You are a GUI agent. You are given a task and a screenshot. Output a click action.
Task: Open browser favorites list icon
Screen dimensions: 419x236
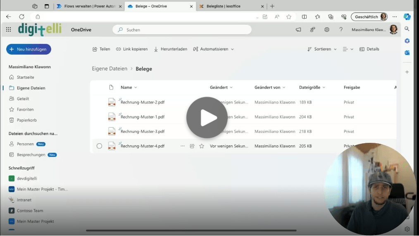point(317,17)
